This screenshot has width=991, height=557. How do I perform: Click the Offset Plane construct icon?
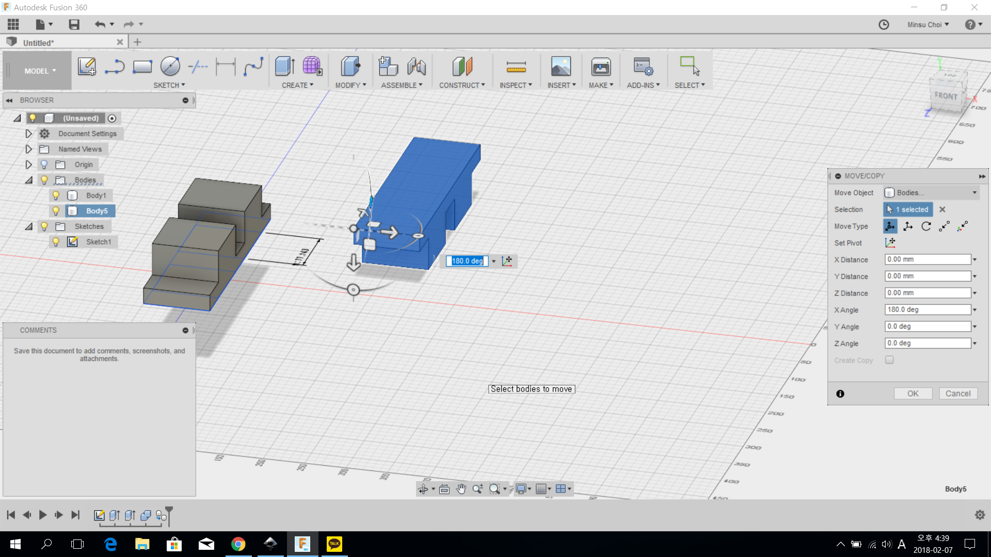pyautogui.click(x=462, y=67)
